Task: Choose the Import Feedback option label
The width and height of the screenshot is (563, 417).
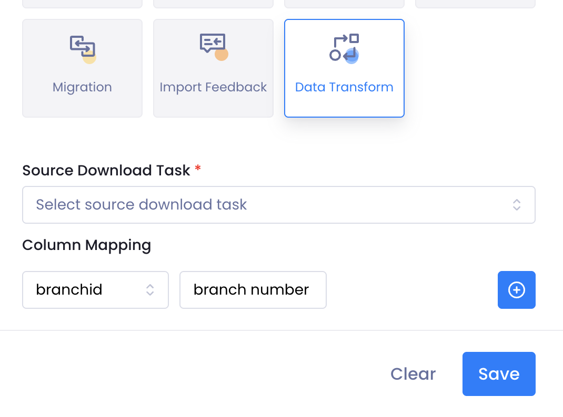Action: [213, 87]
